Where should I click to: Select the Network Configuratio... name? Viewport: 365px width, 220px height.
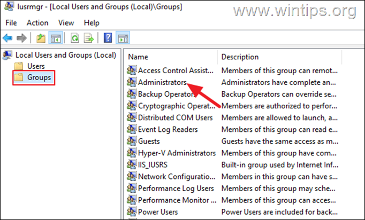coord(177,177)
